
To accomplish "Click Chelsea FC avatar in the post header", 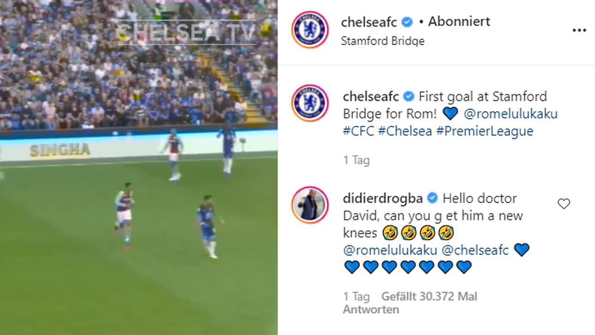I will tap(310, 30).
